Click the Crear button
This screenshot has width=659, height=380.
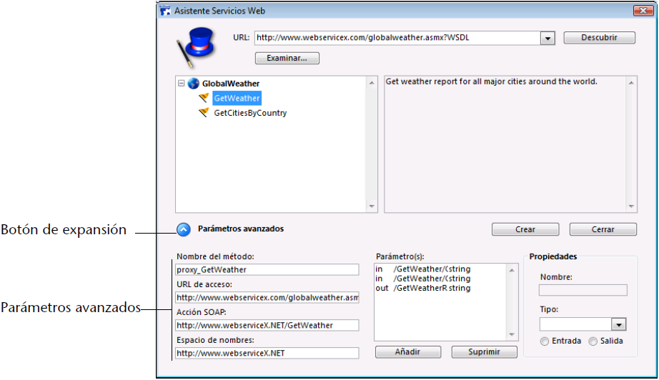(x=525, y=229)
